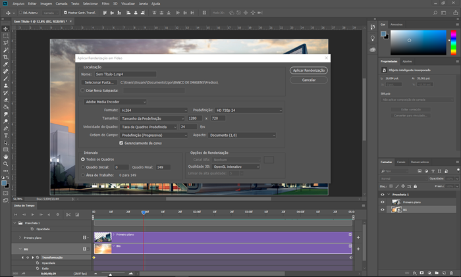Open the Formato H.264 dropdown
461x277 pixels.
coord(153,110)
